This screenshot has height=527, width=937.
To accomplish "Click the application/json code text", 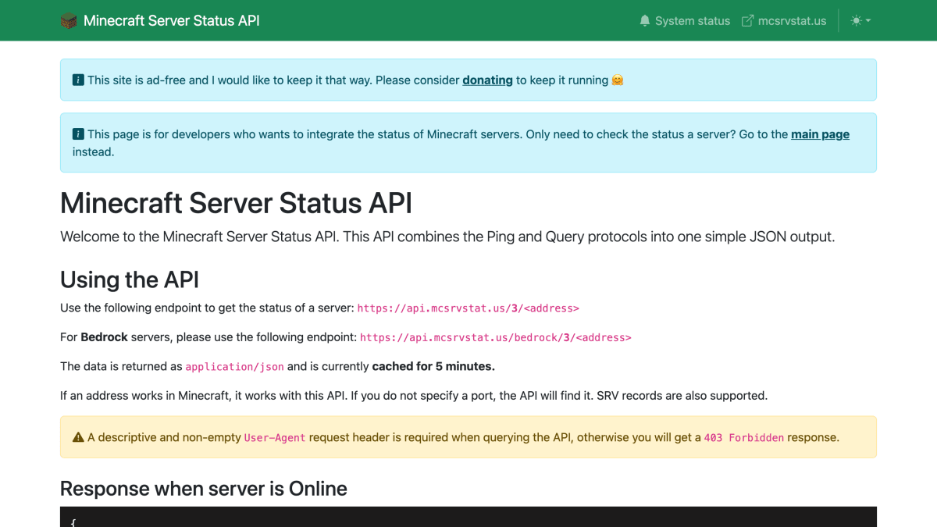I will (x=235, y=367).
